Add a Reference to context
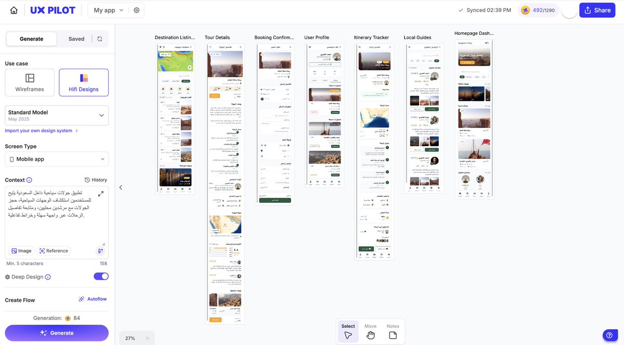The image size is (624, 345). click(54, 251)
